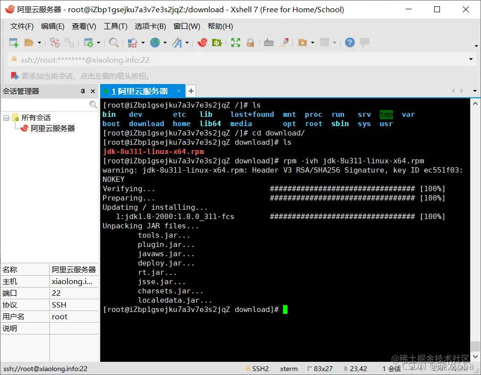The image size is (481, 375).
Task: Click the chat feedback bubble icon
Action: point(365,43)
